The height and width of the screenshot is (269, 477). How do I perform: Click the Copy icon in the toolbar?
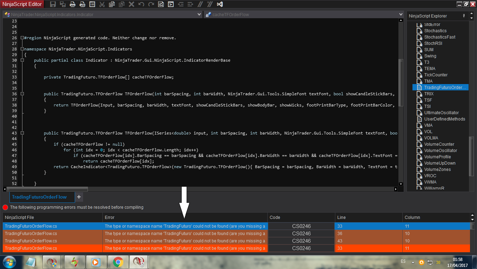tap(112, 4)
